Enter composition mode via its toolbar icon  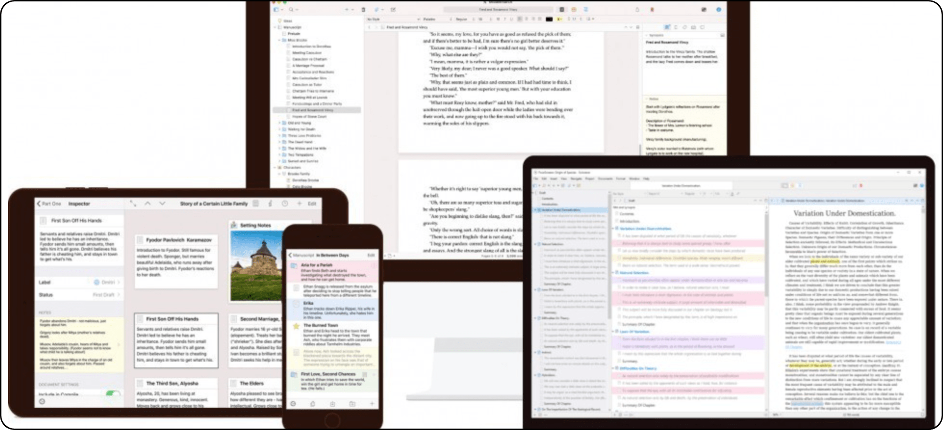click(704, 9)
